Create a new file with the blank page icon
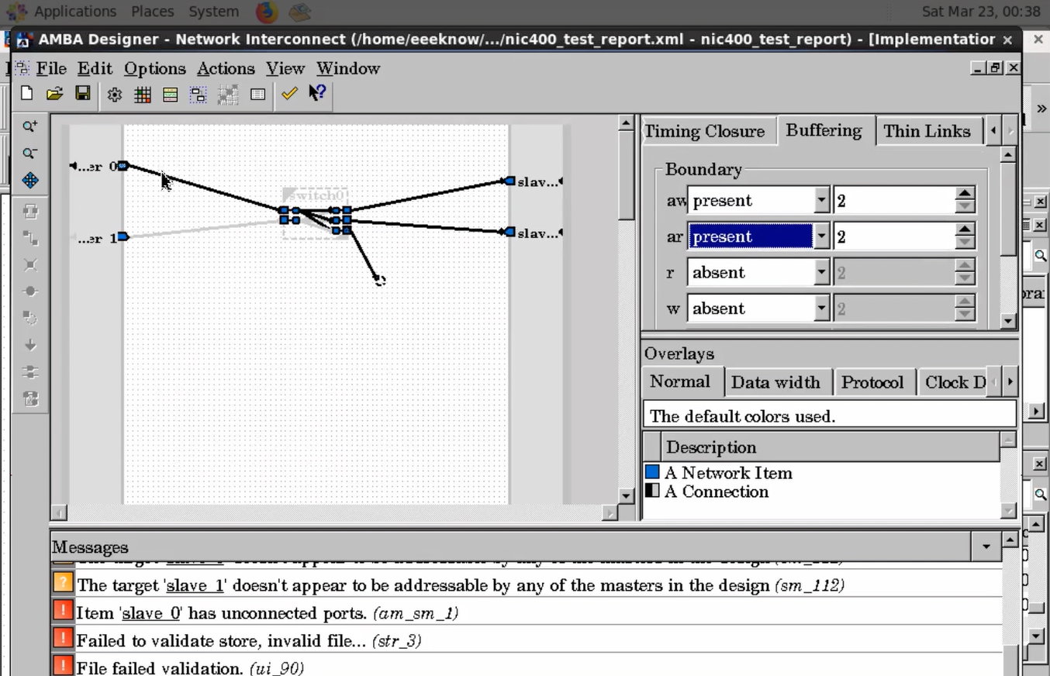1050x676 pixels. (27, 94)
